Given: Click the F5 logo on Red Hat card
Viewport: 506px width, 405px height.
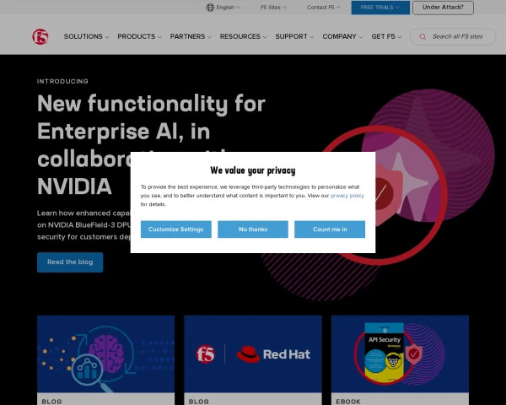Looking at the screenshot, I should 205,354.
